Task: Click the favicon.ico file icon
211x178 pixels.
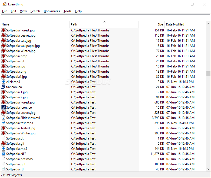Action: point(4,87)
